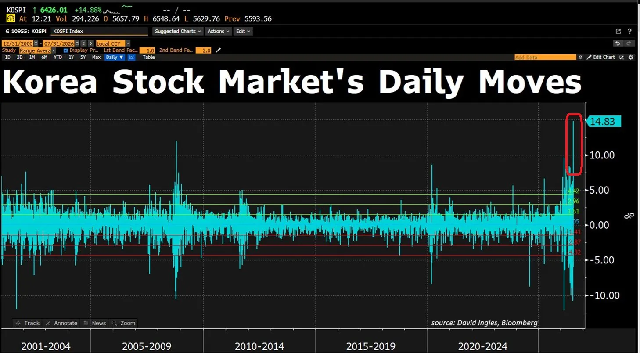Select the line chart view icon
Screen dimensions: 640x353
(132, 57)
